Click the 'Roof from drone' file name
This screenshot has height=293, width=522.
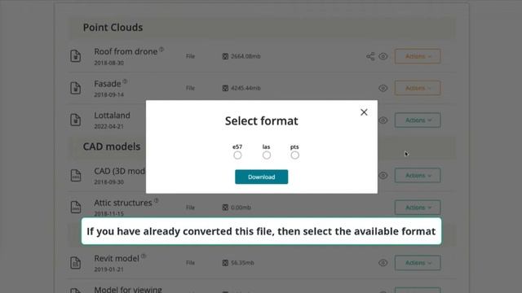pyautogui.click(x=126, y=51)
